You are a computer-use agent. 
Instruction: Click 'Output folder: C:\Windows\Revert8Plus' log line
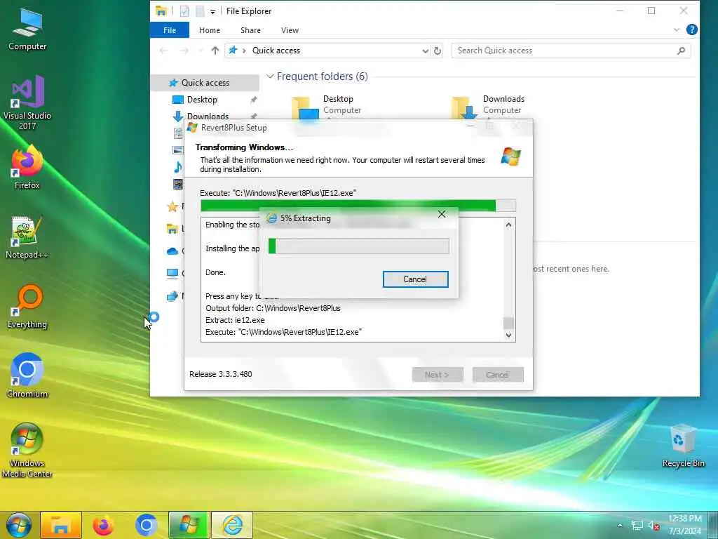(x=273, y=308)
